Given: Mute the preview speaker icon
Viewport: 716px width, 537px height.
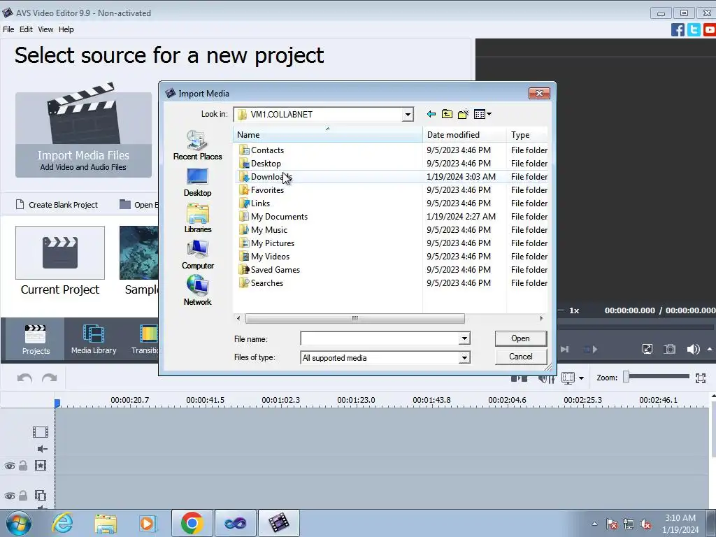Looking at the screenshot, I should [693, 350].
